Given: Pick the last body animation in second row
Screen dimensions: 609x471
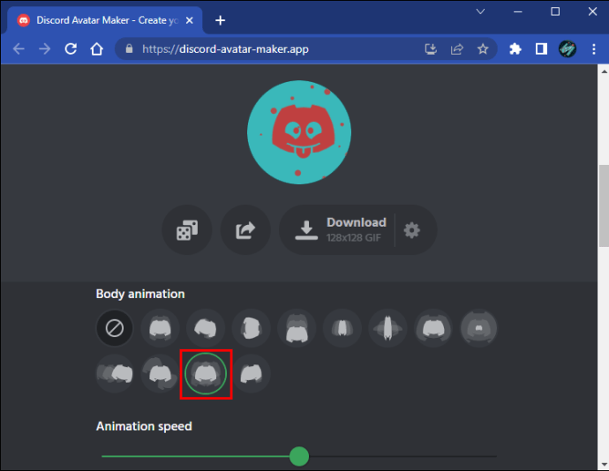Looking at the screenshot, I should coord(252,374).
